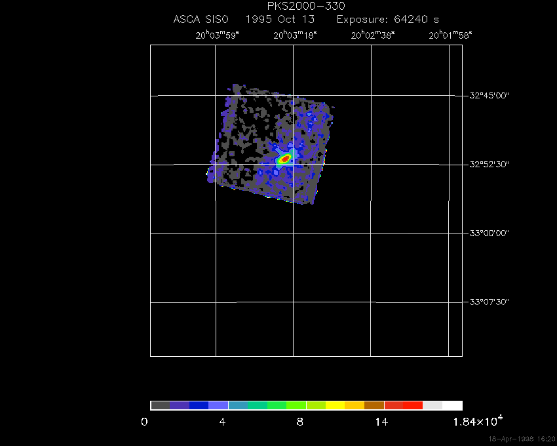Image resolution: width=557 pixels, height=446 pixels.
Task: Select the 20h03m59s right ascension label
Action: [x=217, y=35]
